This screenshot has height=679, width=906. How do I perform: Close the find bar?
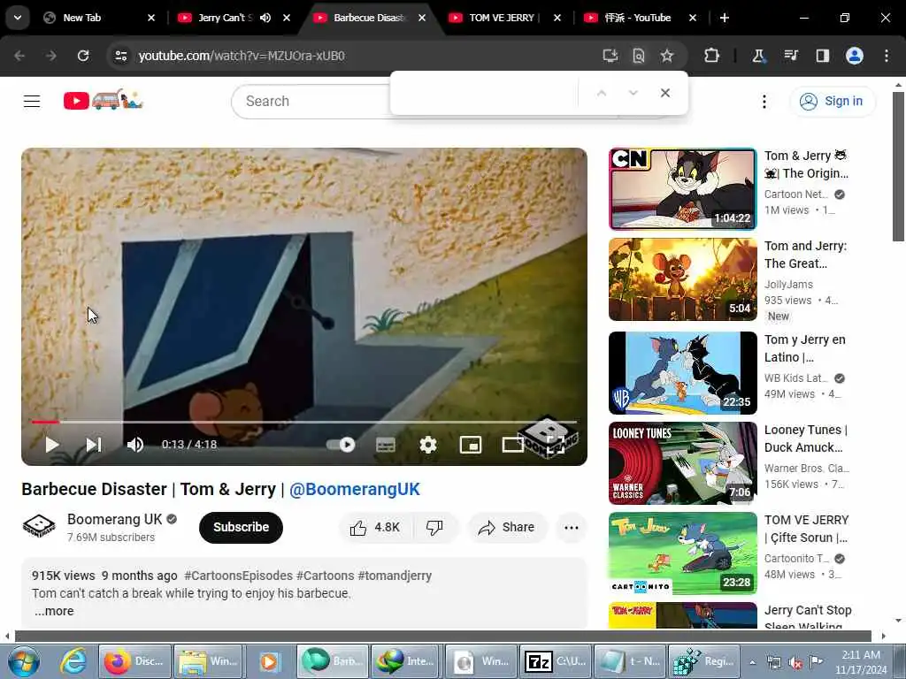[x=665, y=93]
